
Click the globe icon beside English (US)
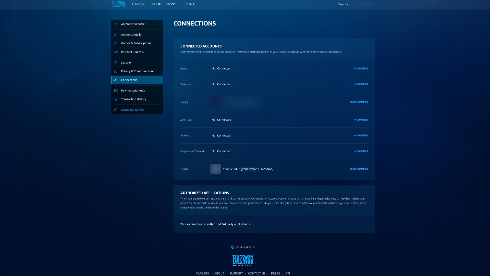pyautogui.click(x=233, y=247)
